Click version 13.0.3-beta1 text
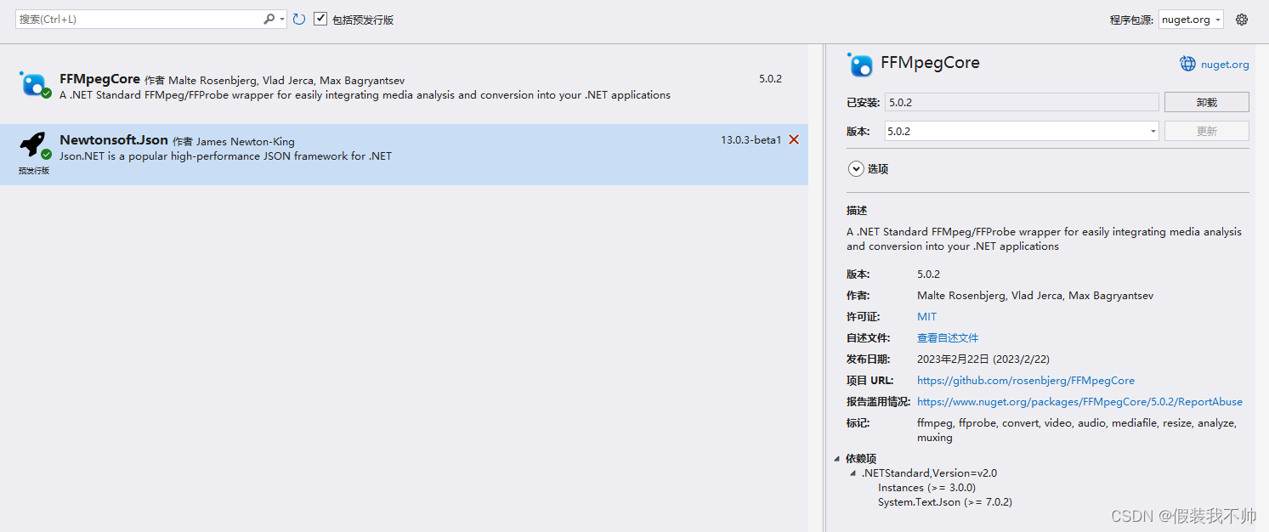 pyautogui.click(x=751, y=140)
